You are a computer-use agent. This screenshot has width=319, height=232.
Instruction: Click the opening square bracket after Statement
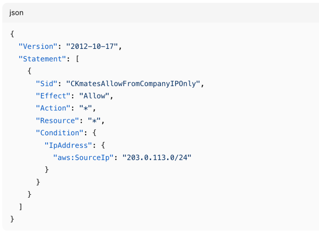[77, 59]
